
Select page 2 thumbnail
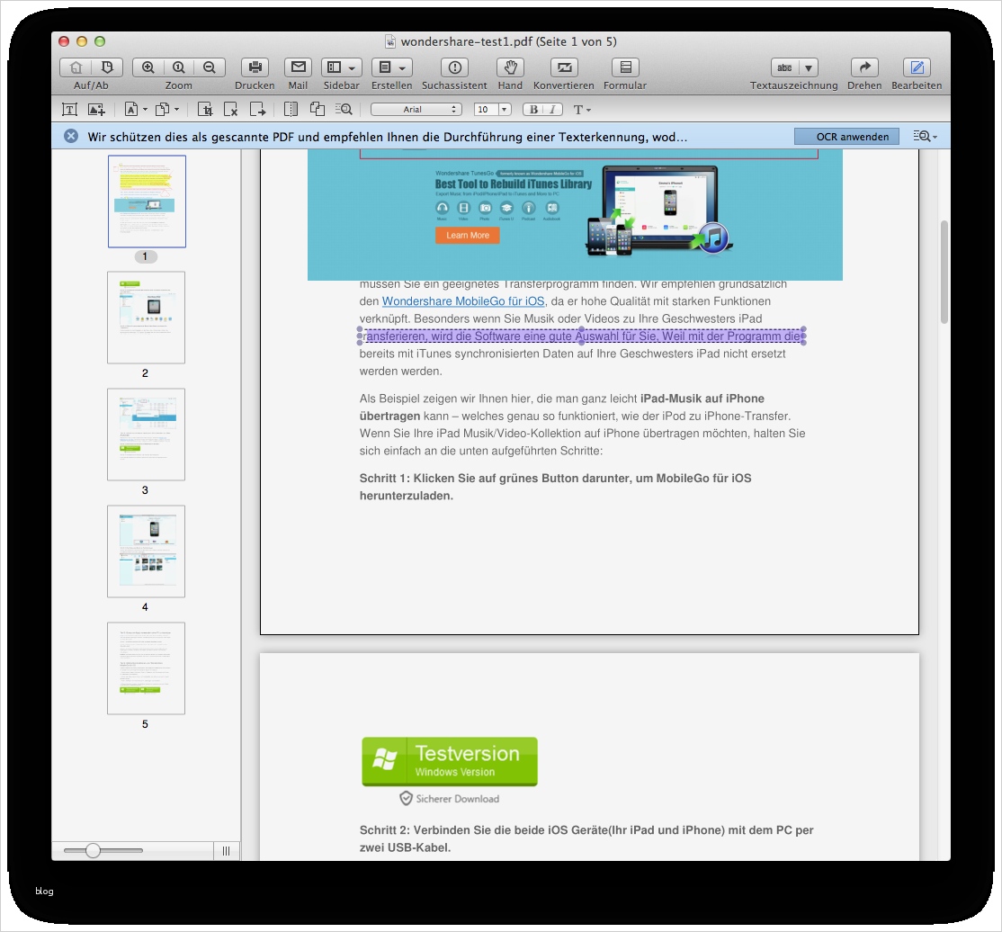coord(147,318)
